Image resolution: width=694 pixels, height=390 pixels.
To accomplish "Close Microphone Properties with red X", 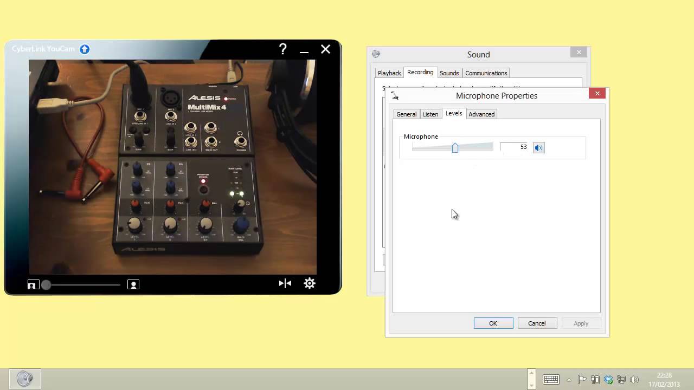I will point(597,93).
